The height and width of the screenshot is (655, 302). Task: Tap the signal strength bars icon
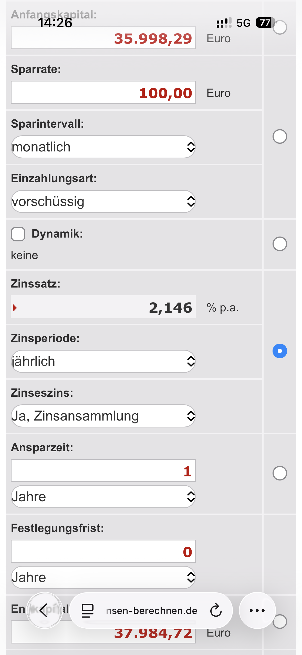coord(224,23)
